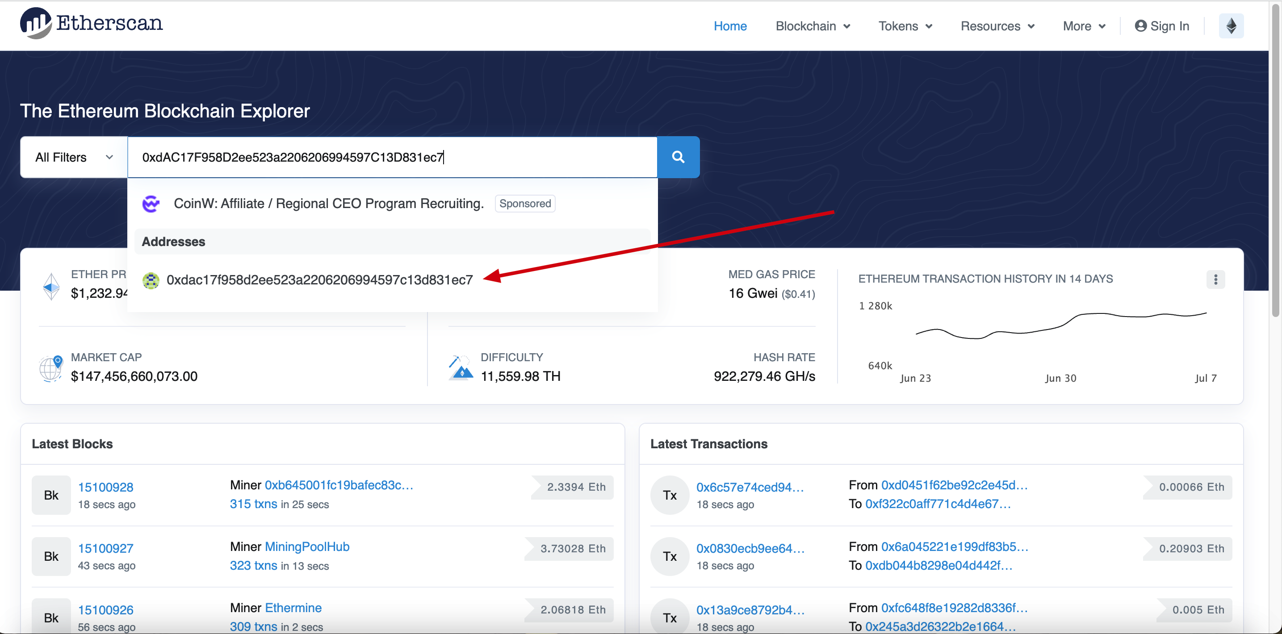
Task: Open the Resources menu
Action: [x=997, y=26]
